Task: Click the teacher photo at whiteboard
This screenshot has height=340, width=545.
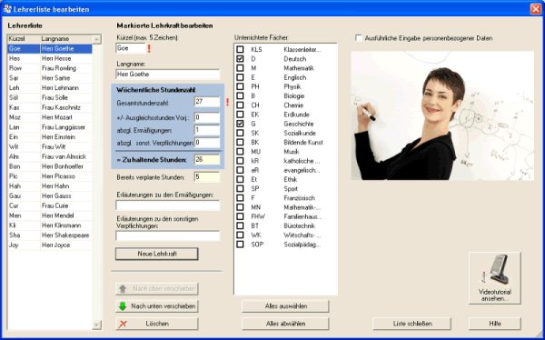Action: point(442,115)
